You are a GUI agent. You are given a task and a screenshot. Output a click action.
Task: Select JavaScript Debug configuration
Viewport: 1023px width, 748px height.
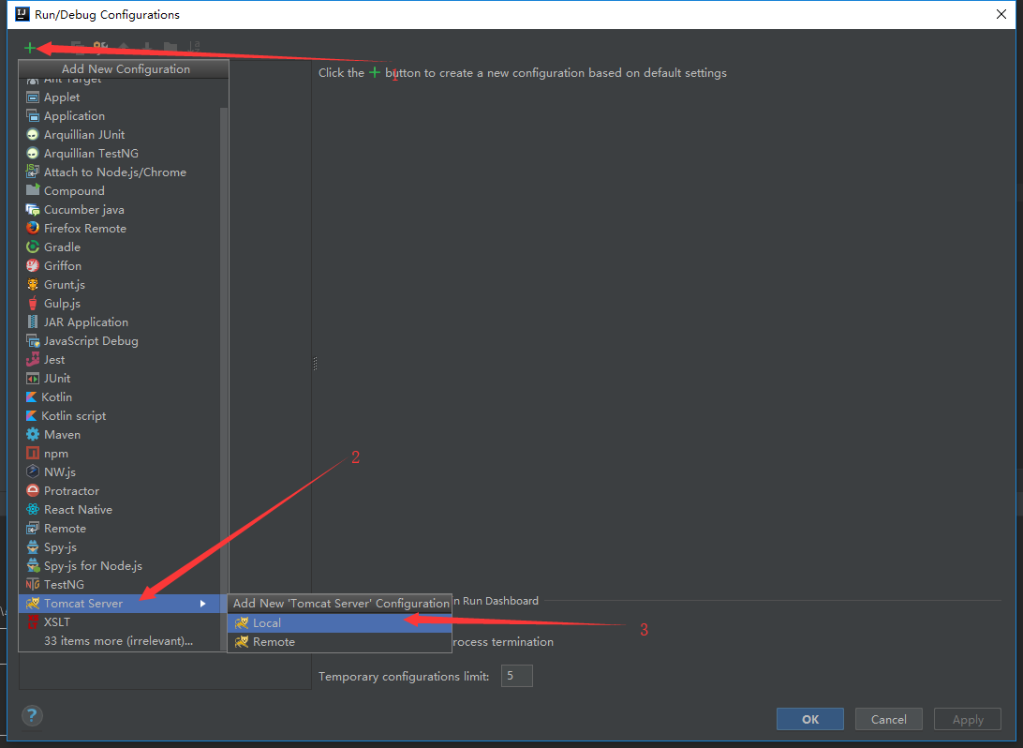[x=124, y=340]
